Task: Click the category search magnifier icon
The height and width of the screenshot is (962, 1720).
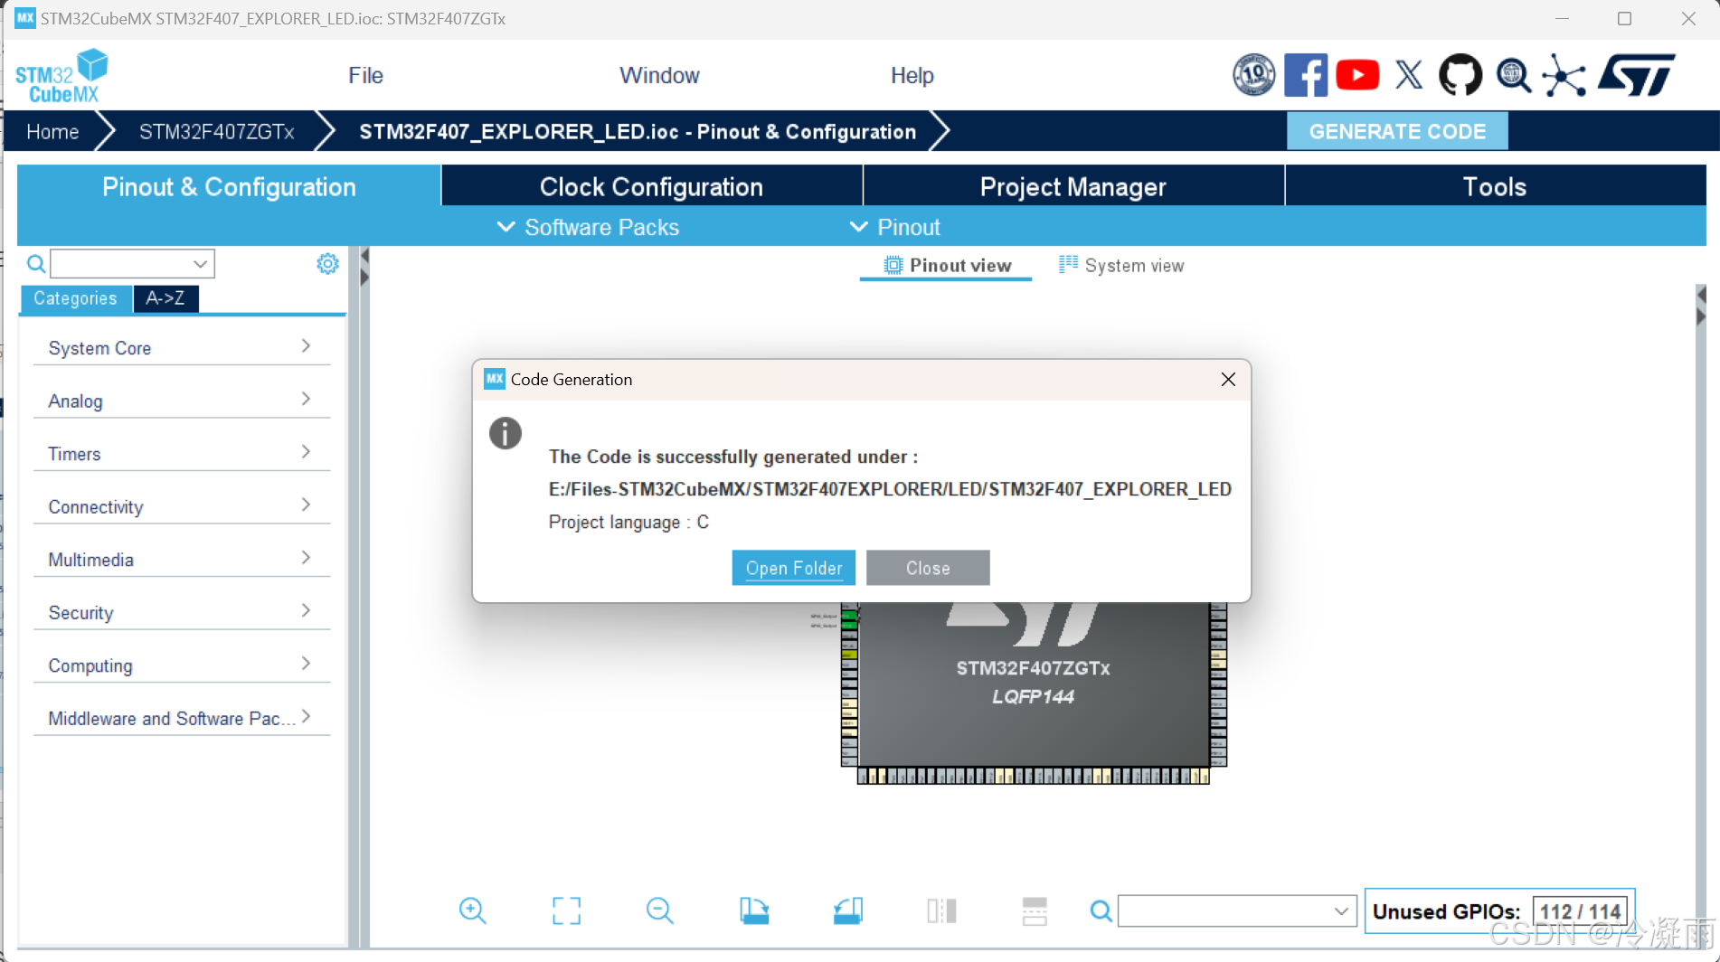Action: [x=36, y=264]
